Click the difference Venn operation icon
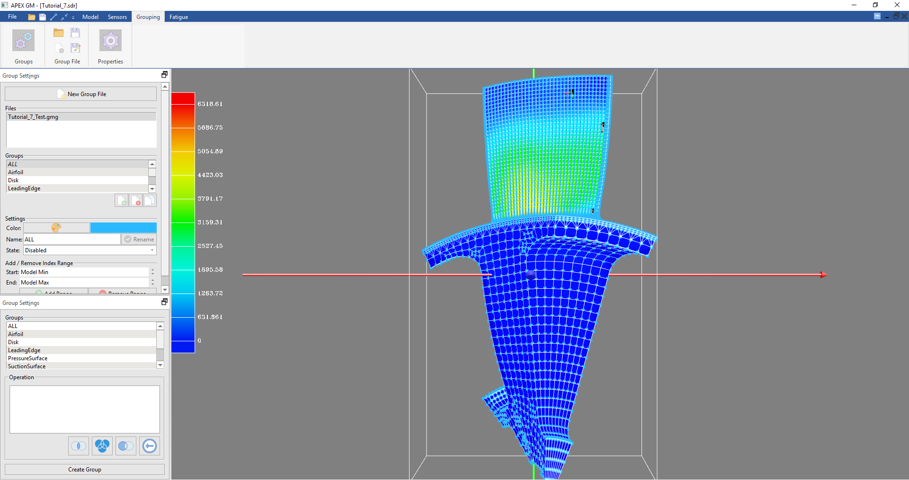Image resolution: width=909 pixels, height=480 pixels. (x=126, y=446)
